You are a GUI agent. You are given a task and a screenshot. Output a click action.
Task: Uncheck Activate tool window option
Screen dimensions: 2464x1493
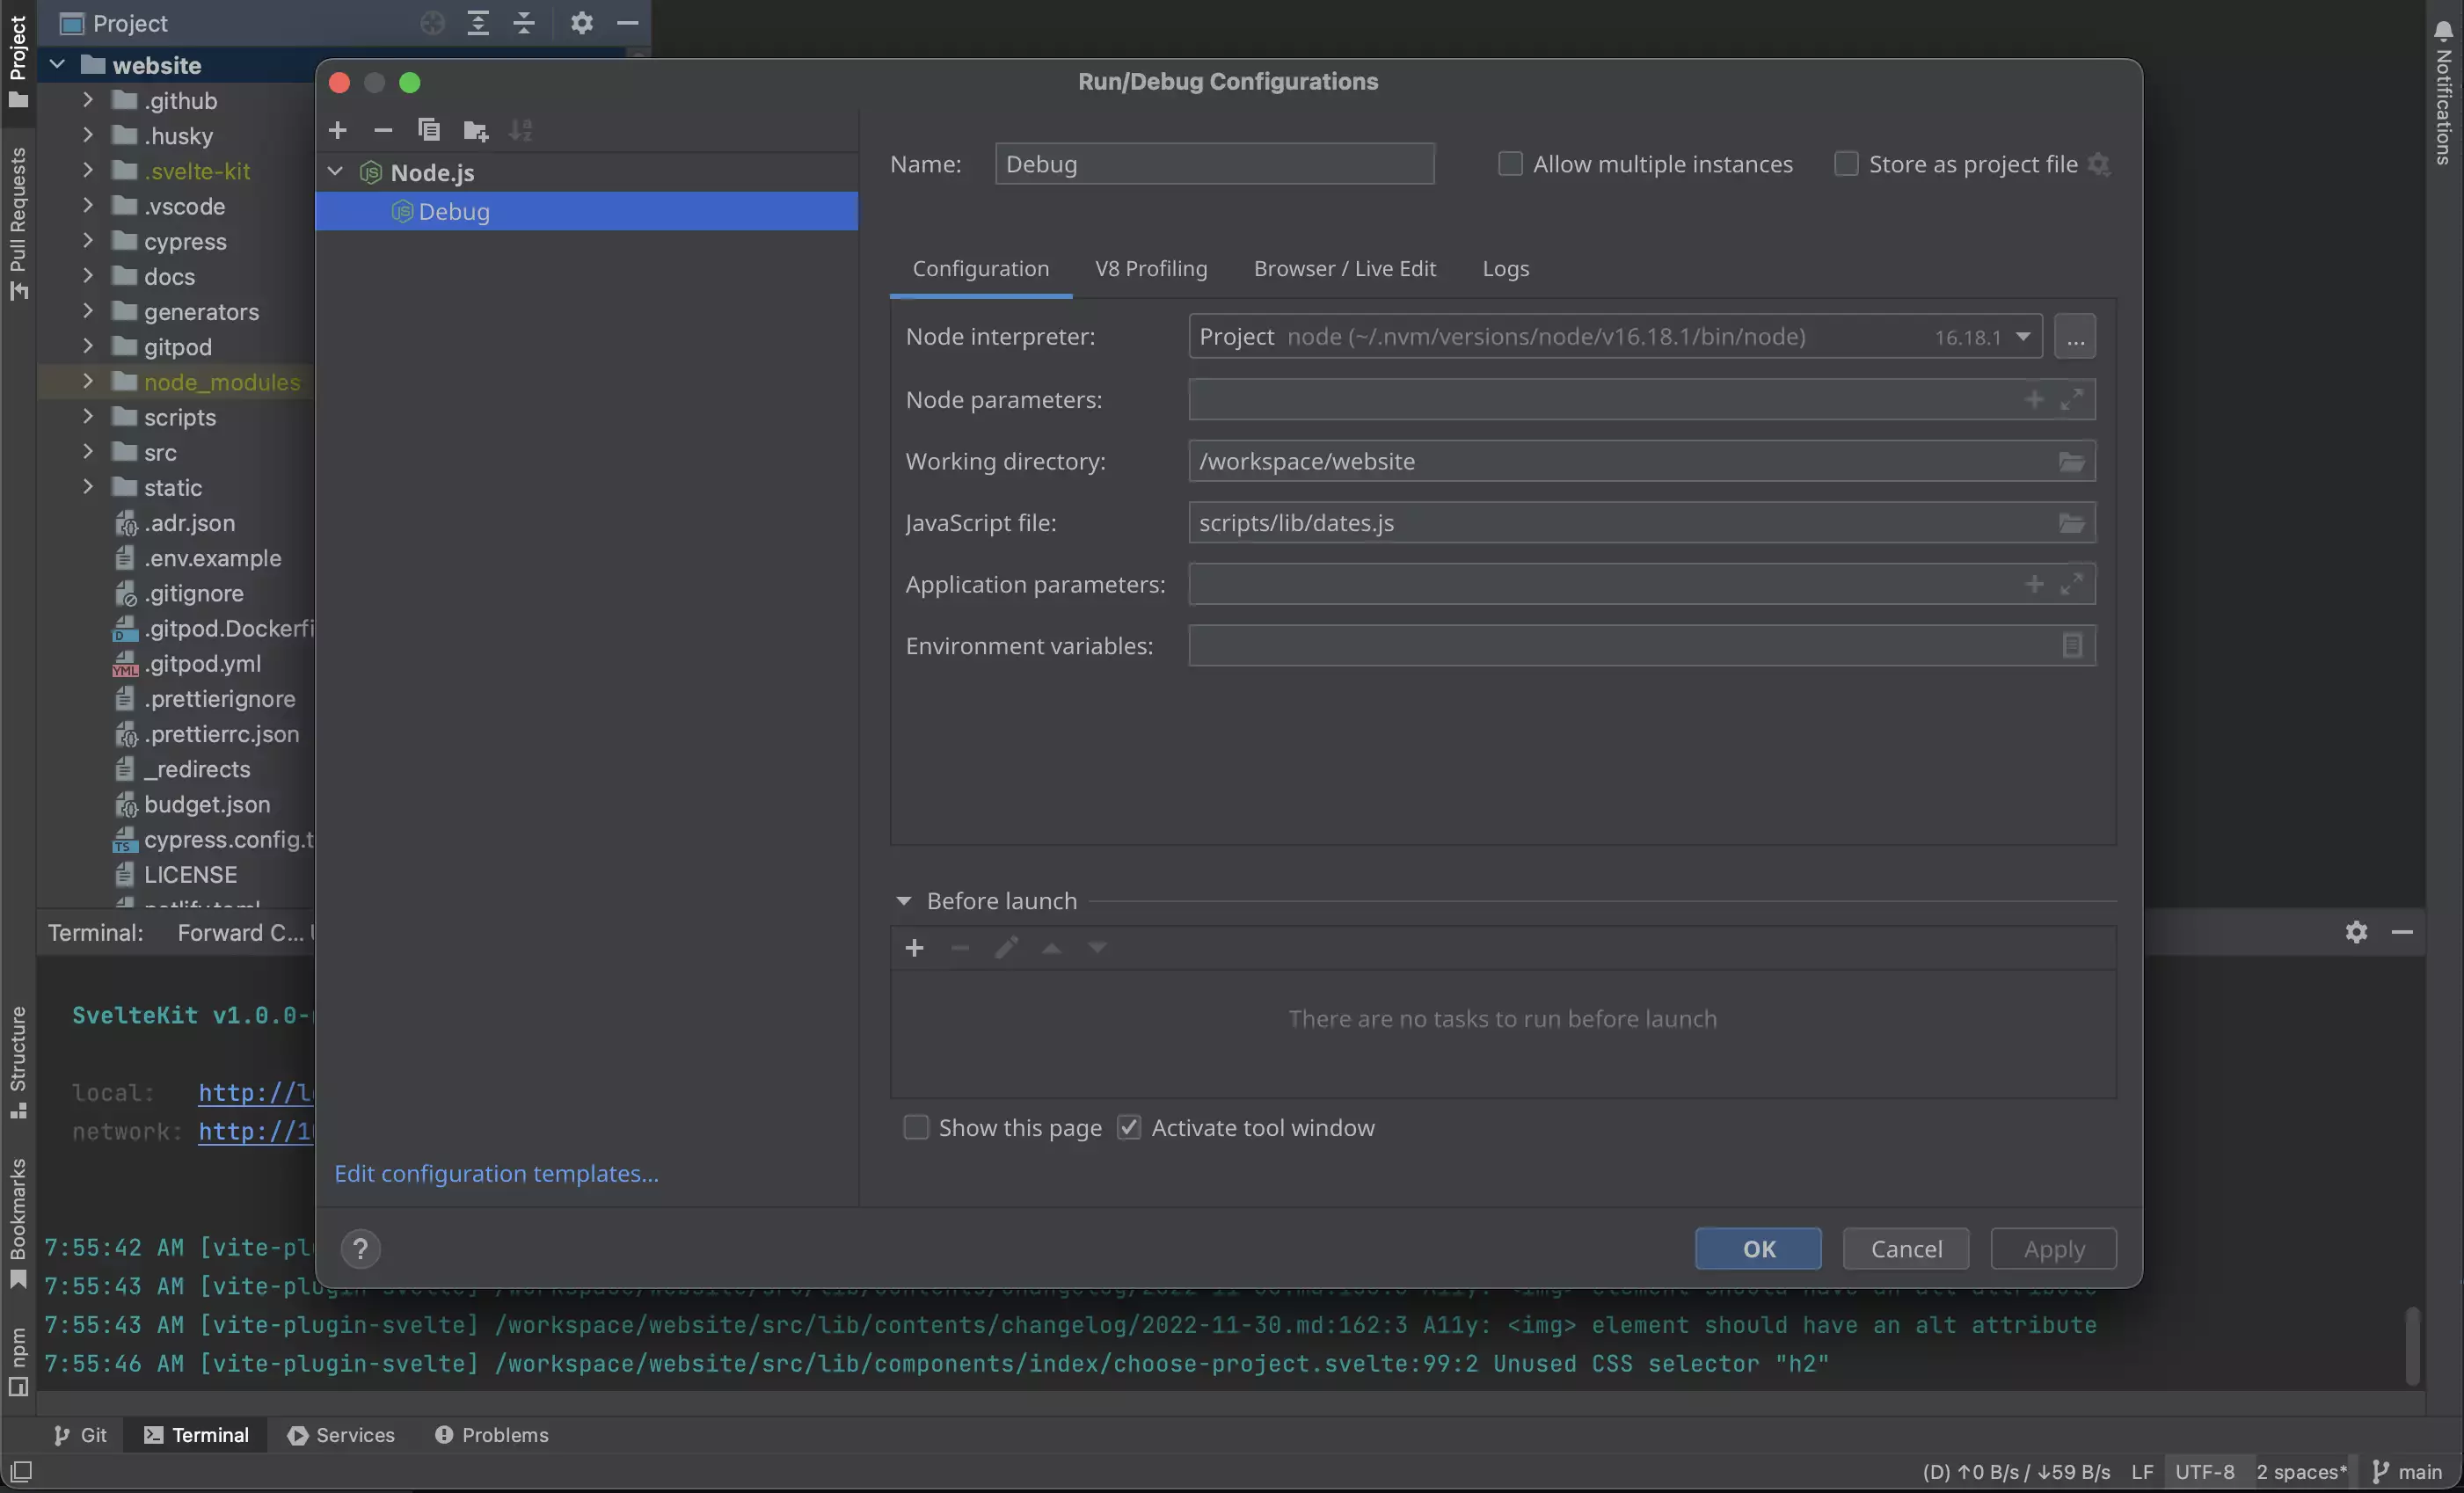click(1129, 1128)
